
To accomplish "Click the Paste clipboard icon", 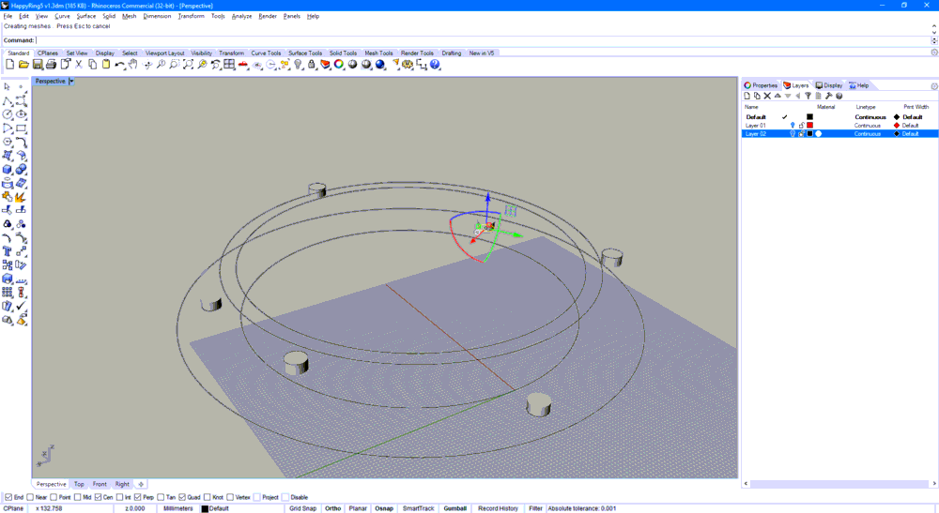I will pyautogui.click(x=107, y=65).
